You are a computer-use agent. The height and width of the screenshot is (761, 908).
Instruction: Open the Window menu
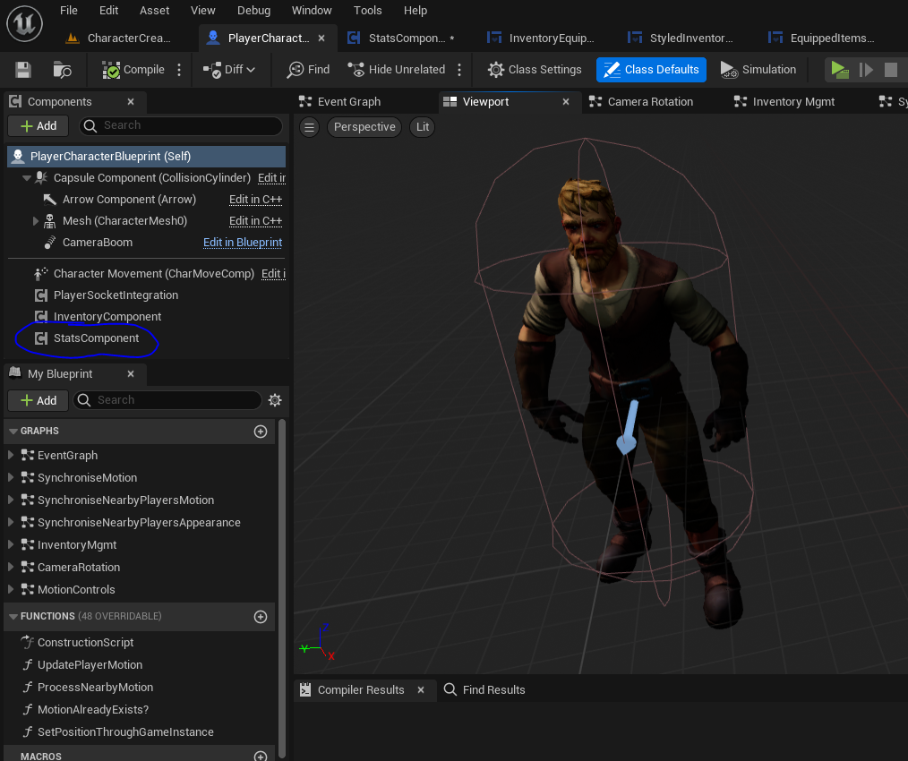312,11
